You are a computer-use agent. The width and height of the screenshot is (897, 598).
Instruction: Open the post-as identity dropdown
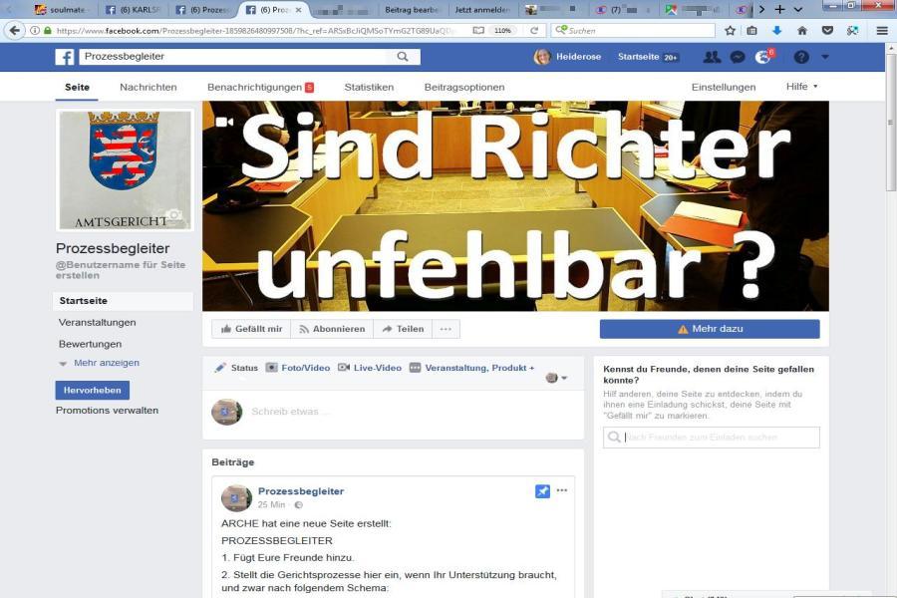[556, 378]
